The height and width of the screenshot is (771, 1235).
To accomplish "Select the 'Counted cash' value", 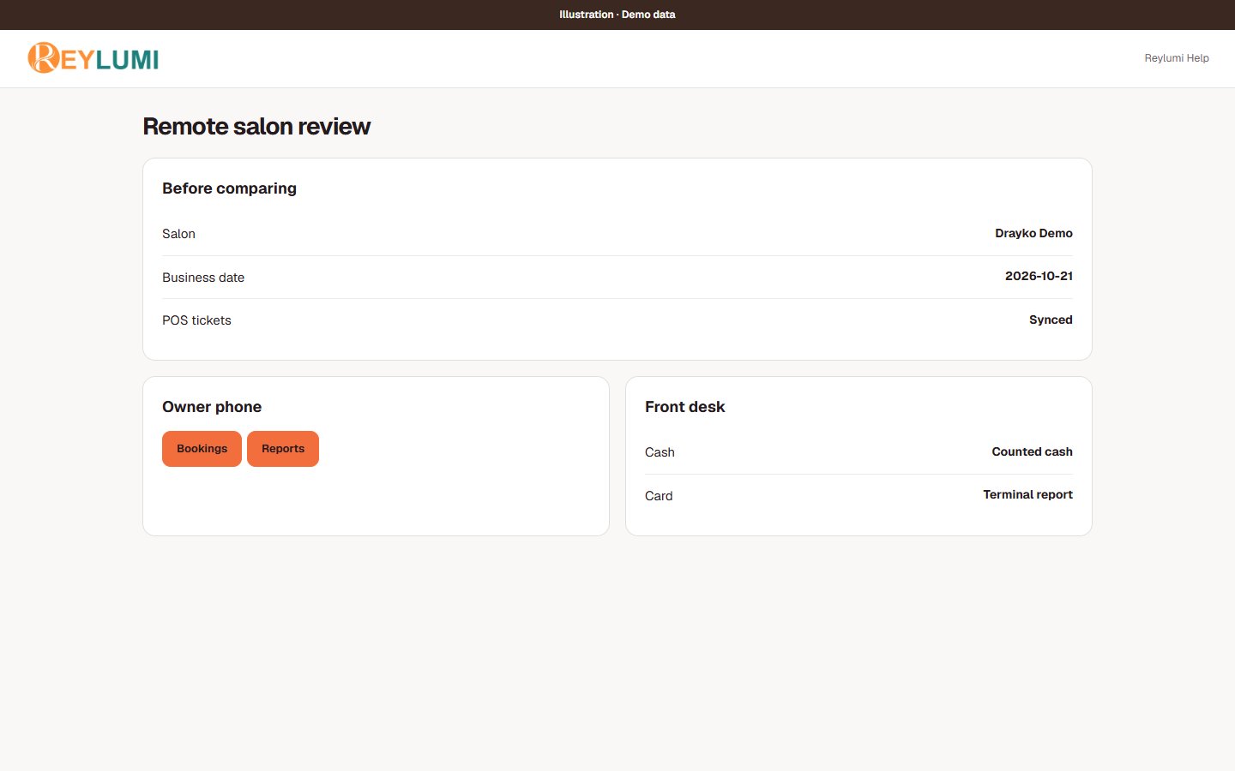I will click(x=1032, y=451).
